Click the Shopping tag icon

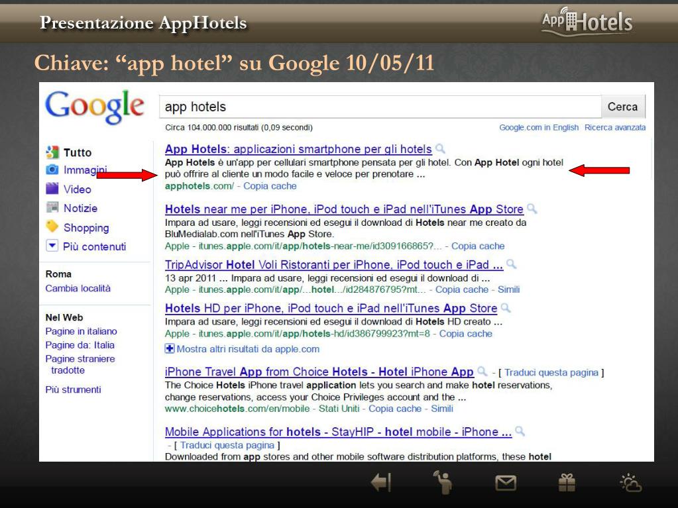52,227
